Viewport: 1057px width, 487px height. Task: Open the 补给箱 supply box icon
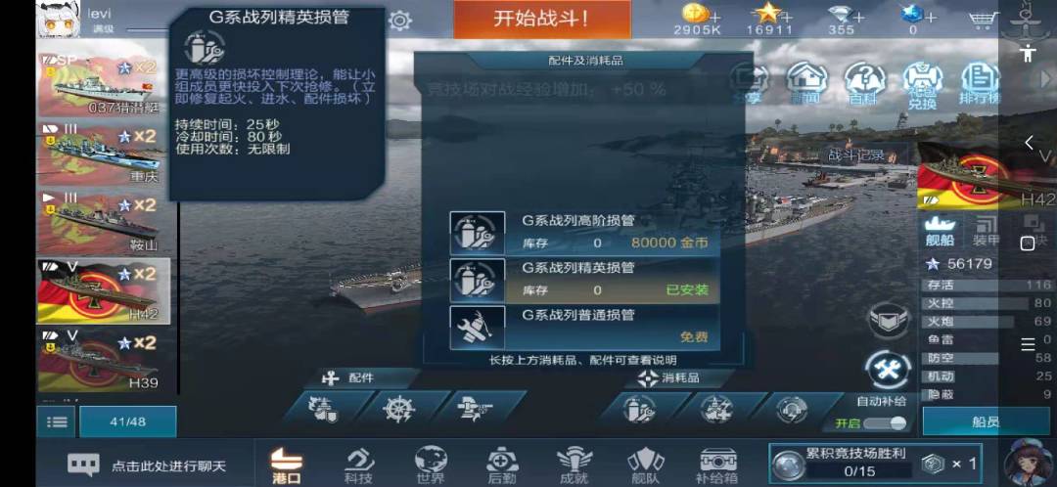pyautogui.click(x=718, y=465)
